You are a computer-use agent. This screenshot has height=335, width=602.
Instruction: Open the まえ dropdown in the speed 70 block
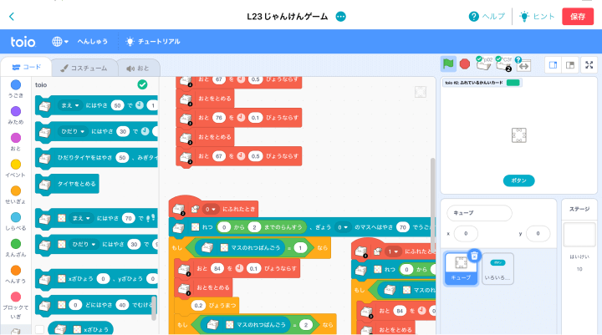[x=81, y=218]
